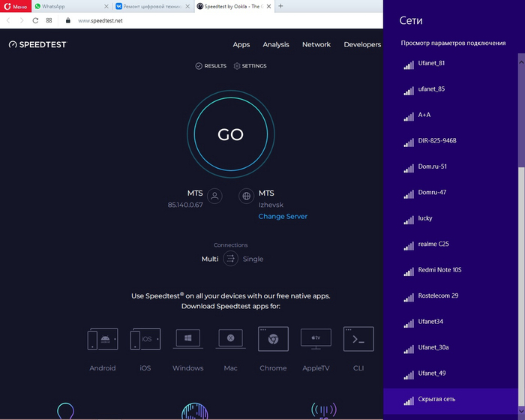Click the Change Server link
This screenshot has width=525, height=420.
point(283,216)
